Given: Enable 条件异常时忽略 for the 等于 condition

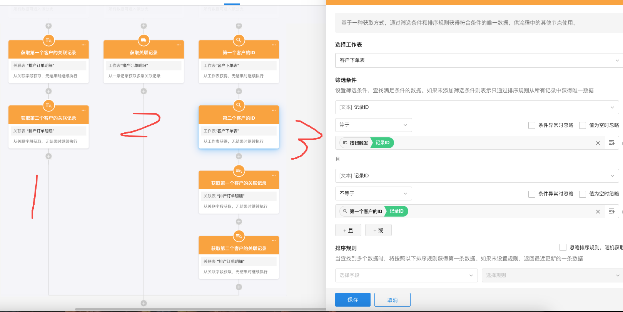Looking at the screenshot, I should (532, 125).
